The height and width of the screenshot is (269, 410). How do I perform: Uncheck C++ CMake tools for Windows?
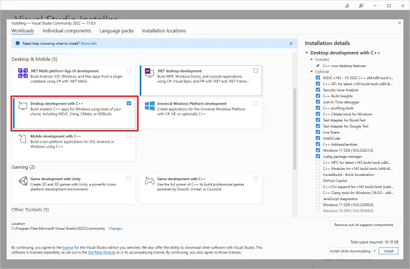point(318,114)
